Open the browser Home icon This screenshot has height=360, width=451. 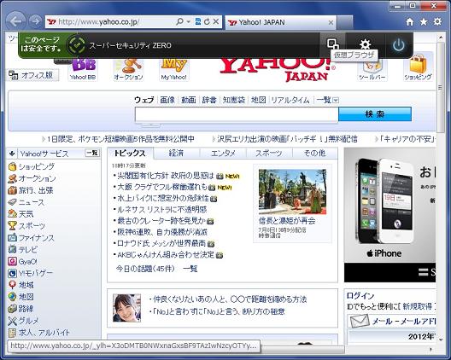[410, 22]
